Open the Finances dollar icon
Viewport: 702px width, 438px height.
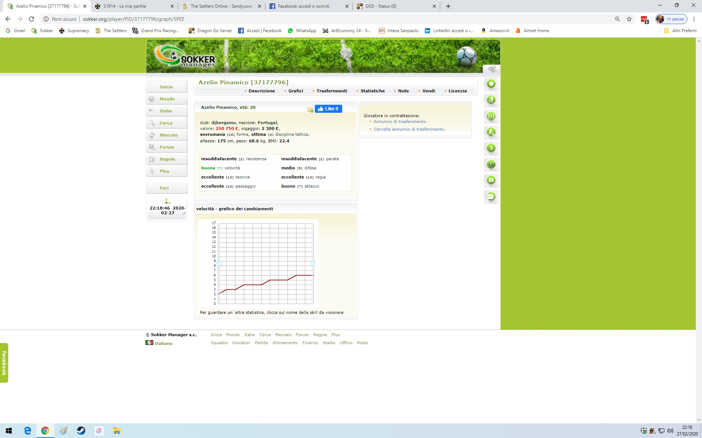point(491,148)
